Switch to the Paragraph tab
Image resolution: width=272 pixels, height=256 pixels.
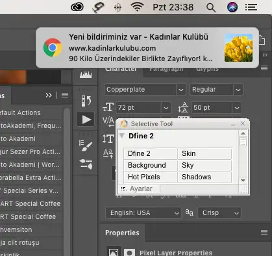tap(166, 70)
